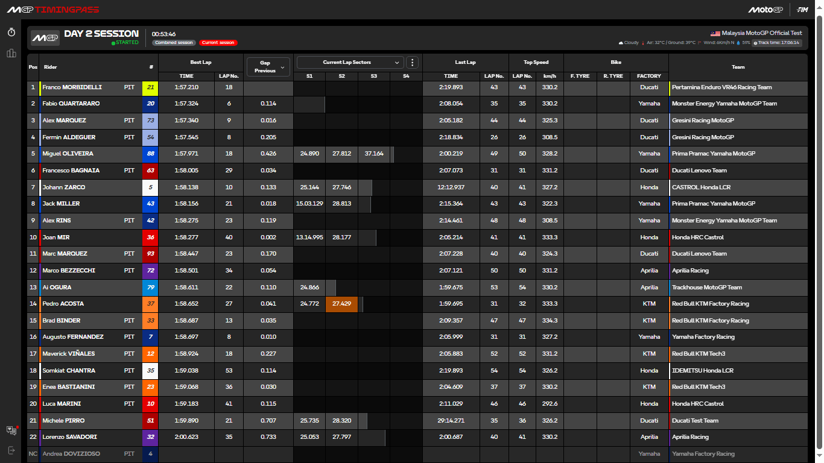Screen dimensions: 824x463
Task: Click the Team column header
Action: click(x=738, y=67)
